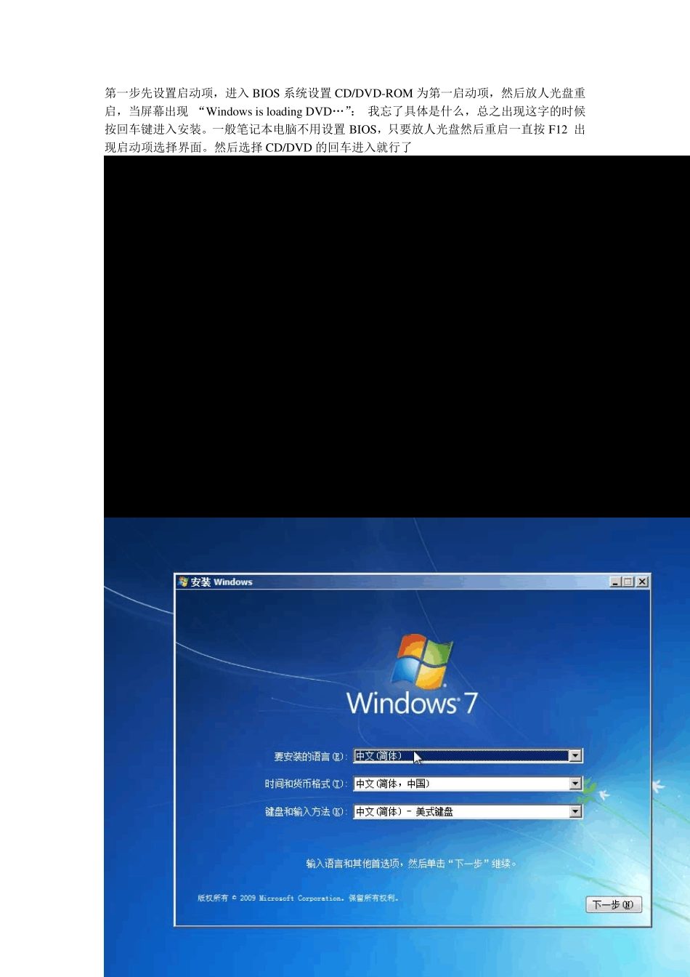Click the document line beginning 第一步先设置启动项
690x977 pixels.
click(x=345, y=93)
